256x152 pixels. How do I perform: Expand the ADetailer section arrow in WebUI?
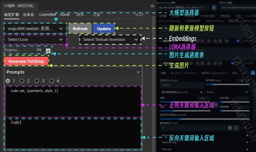click(x=247, y=135)
